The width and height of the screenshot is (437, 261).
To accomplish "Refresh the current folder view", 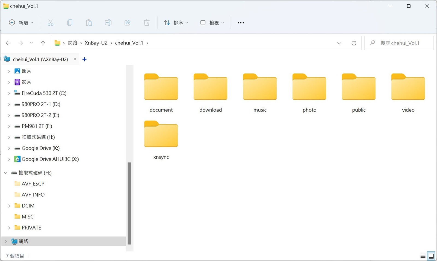I will (354, 43).
